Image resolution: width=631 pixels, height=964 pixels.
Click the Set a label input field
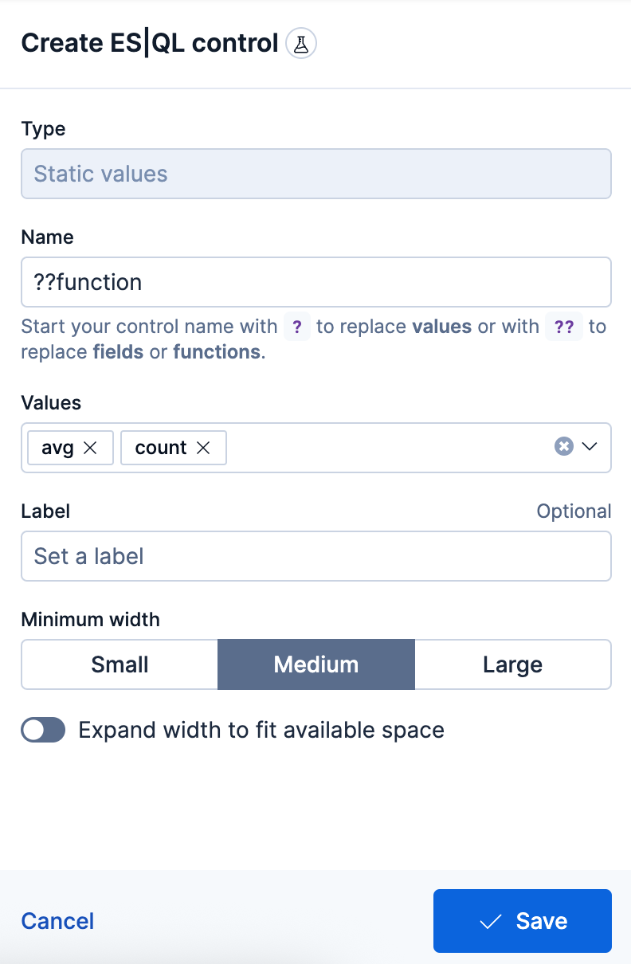click(315, 555)
